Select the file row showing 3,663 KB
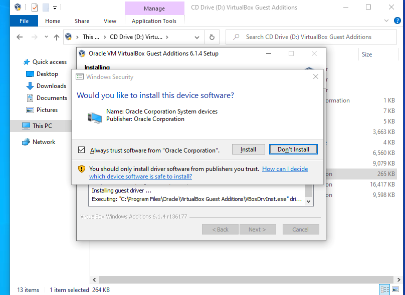Viewport: 405px width, 295px height. tap(362, 132)
